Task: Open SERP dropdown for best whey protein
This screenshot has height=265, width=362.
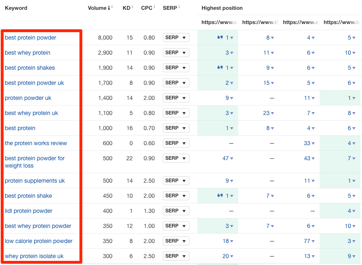Action: (x=176, y=53)
